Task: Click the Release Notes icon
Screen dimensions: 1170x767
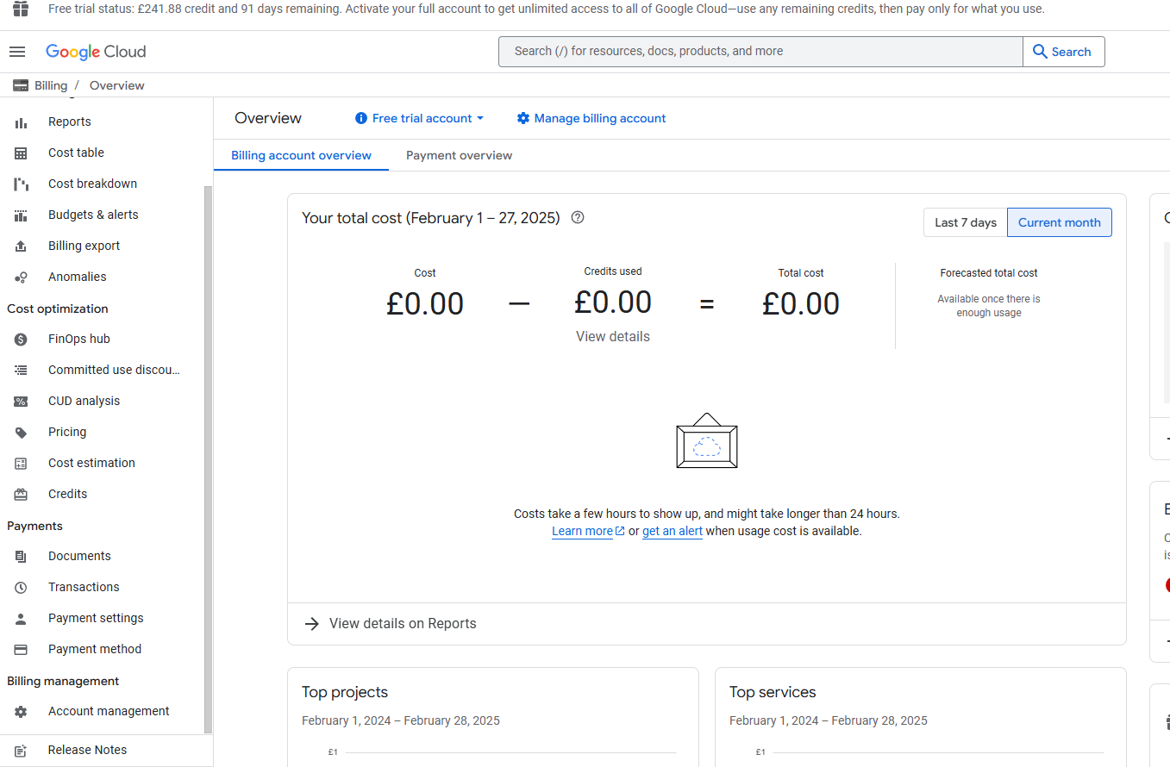Action: (21, 751)
